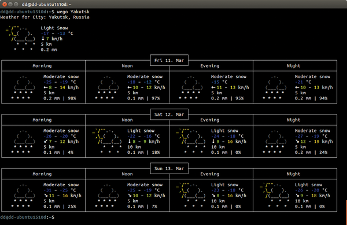Click precipitation '0.1 mm | 97%'

point(143,98)
